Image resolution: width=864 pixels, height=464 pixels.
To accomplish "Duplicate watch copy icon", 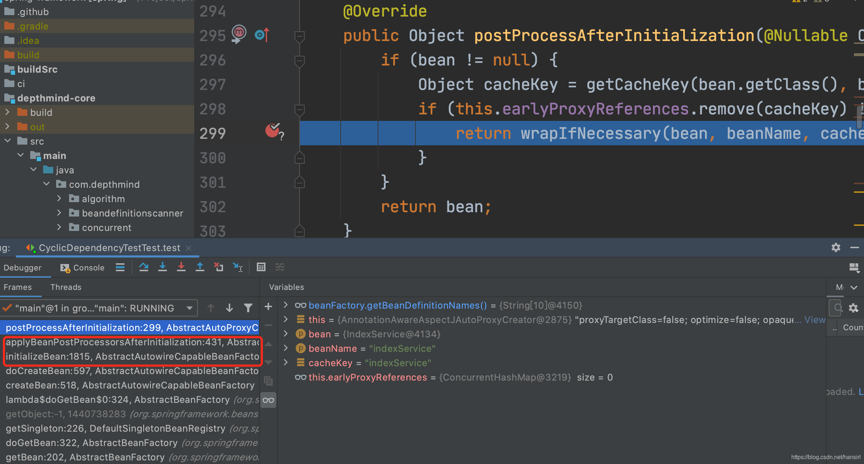I will coord(268,381).
